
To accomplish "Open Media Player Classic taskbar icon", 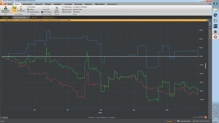I will tap(215, 21).
